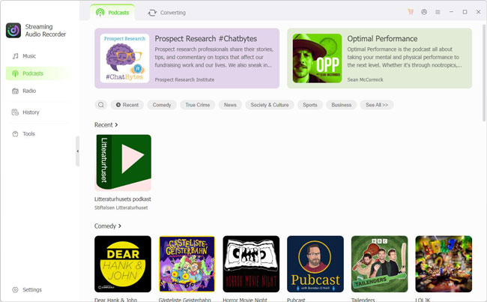Viewport: 487px width, 302px height.
Task: Expand the Comedy section chevron
Action: tap(120, 226)
